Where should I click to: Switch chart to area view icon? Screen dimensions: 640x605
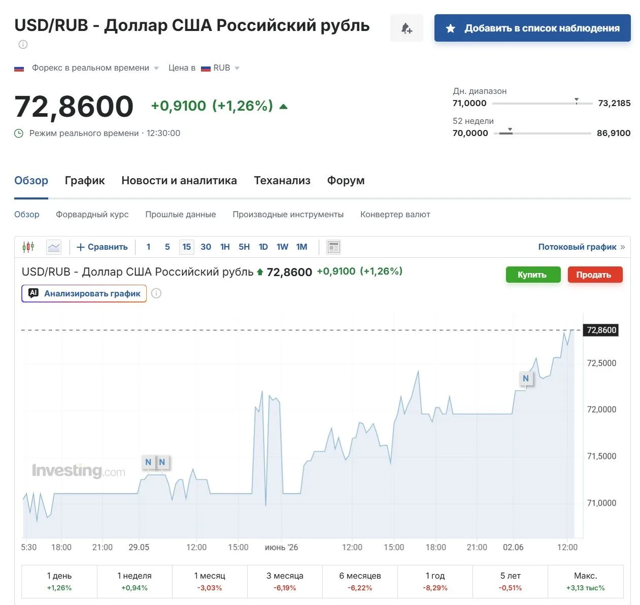(54, 247)
